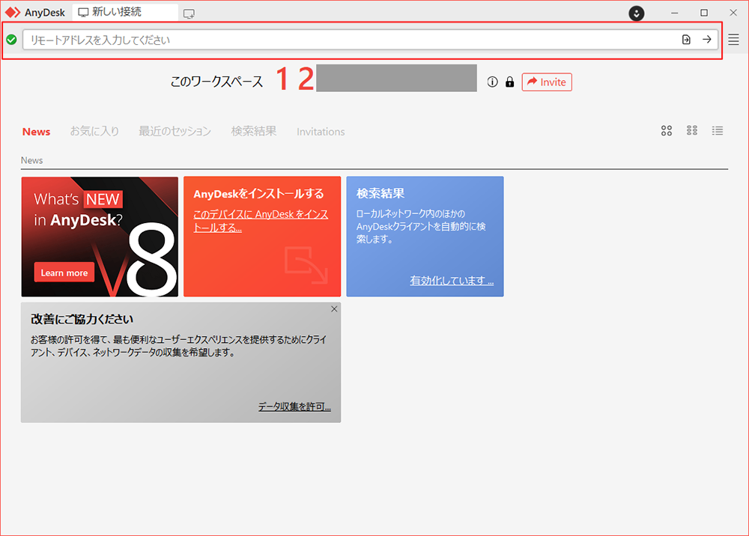The width and height of the screenshot is (749, 536).
Task: Click the install AnyDesk on this device link
Action: click(261, 221)
